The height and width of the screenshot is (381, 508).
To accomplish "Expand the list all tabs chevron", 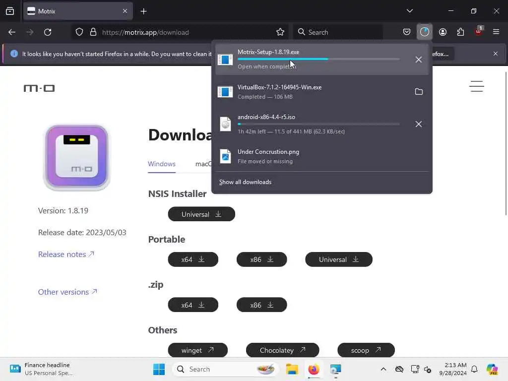I will tap(409, 11).
